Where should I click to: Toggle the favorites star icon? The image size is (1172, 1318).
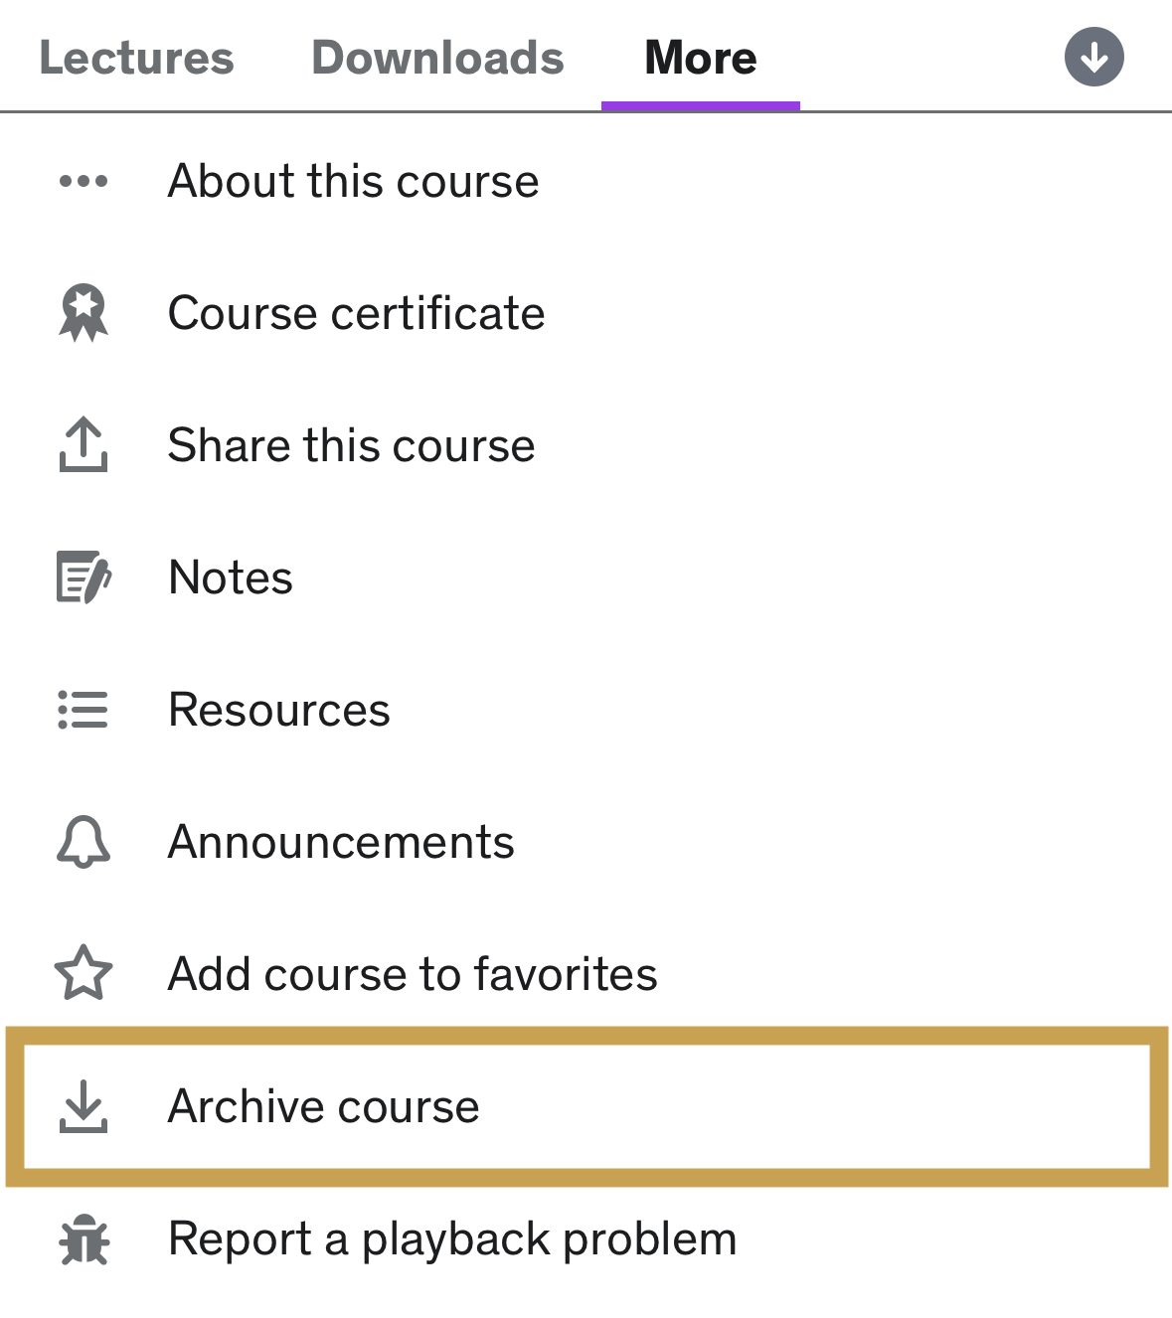(x=84, y=973)
